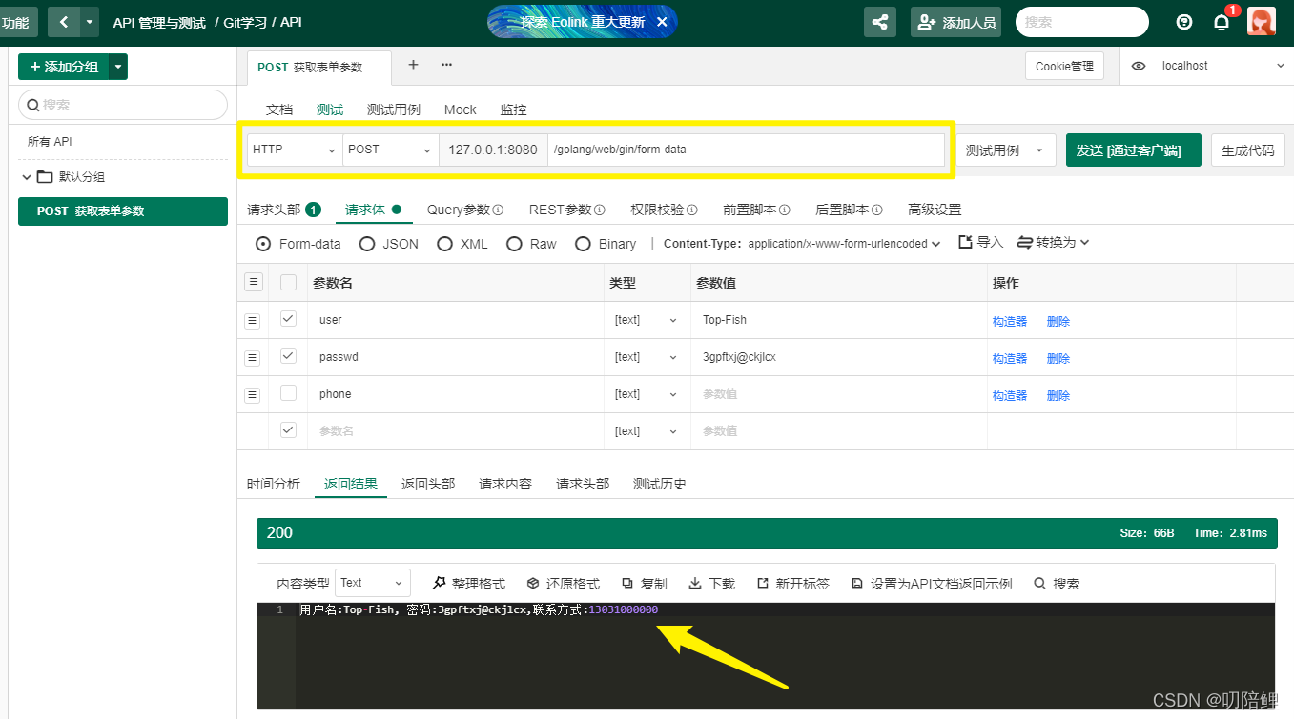Viewport: 1294px width, 719px height.
Task: Click info icon next to REST params
Action: (x=600, y=210)
